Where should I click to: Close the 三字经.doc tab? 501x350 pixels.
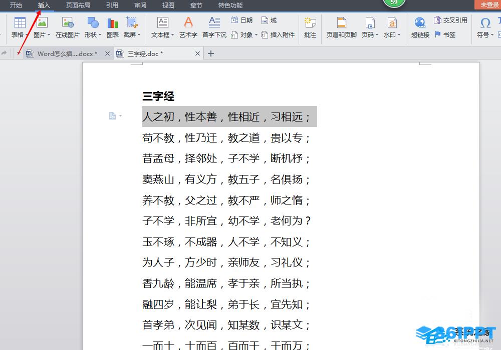(x=197, y=53)
